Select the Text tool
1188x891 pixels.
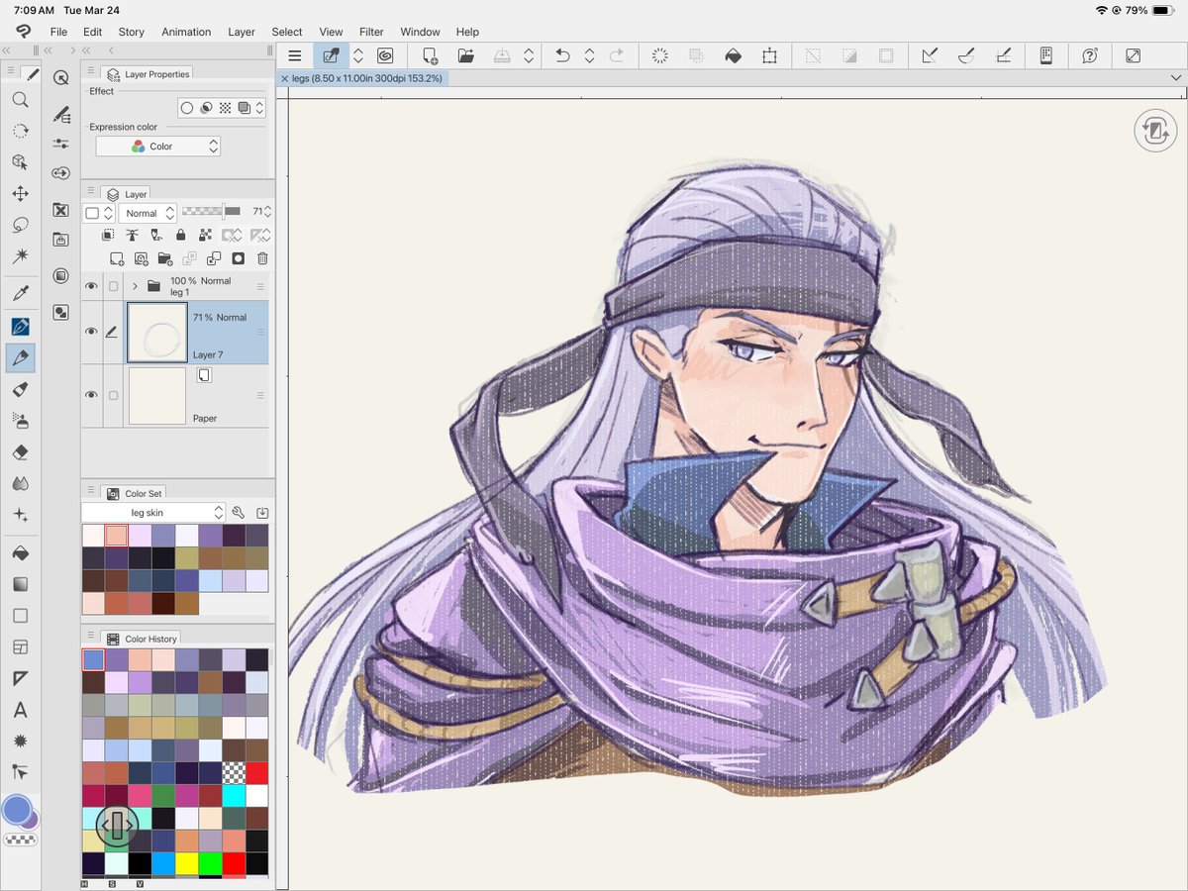20,710
